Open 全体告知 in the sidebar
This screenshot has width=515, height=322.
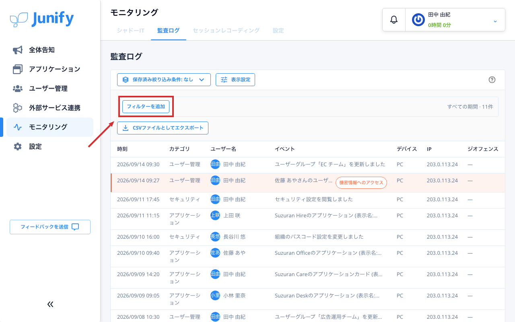point(50,50)
